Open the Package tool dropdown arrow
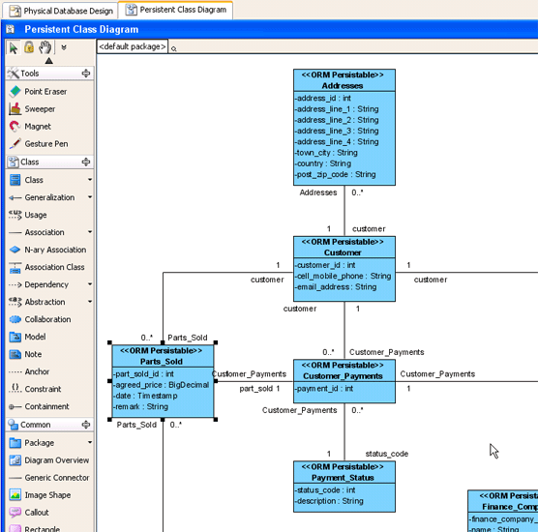 90,443
